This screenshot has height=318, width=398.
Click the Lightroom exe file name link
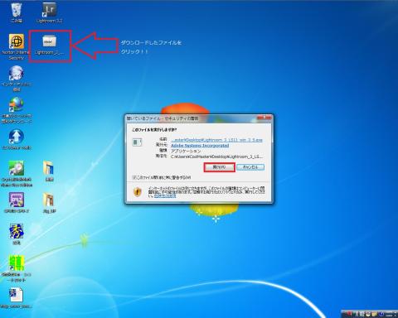(216, 140)
